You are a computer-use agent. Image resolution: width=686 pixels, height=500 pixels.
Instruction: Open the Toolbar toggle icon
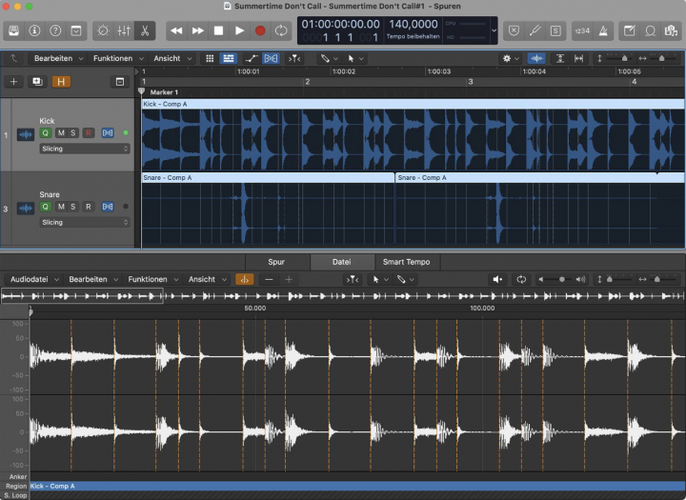(76, 30)
